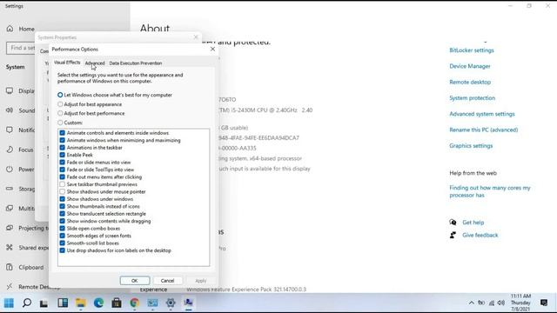Open Focus assist icon in sidebar
The height and width of the screenshot is (313, 557).
pos(10,150)
